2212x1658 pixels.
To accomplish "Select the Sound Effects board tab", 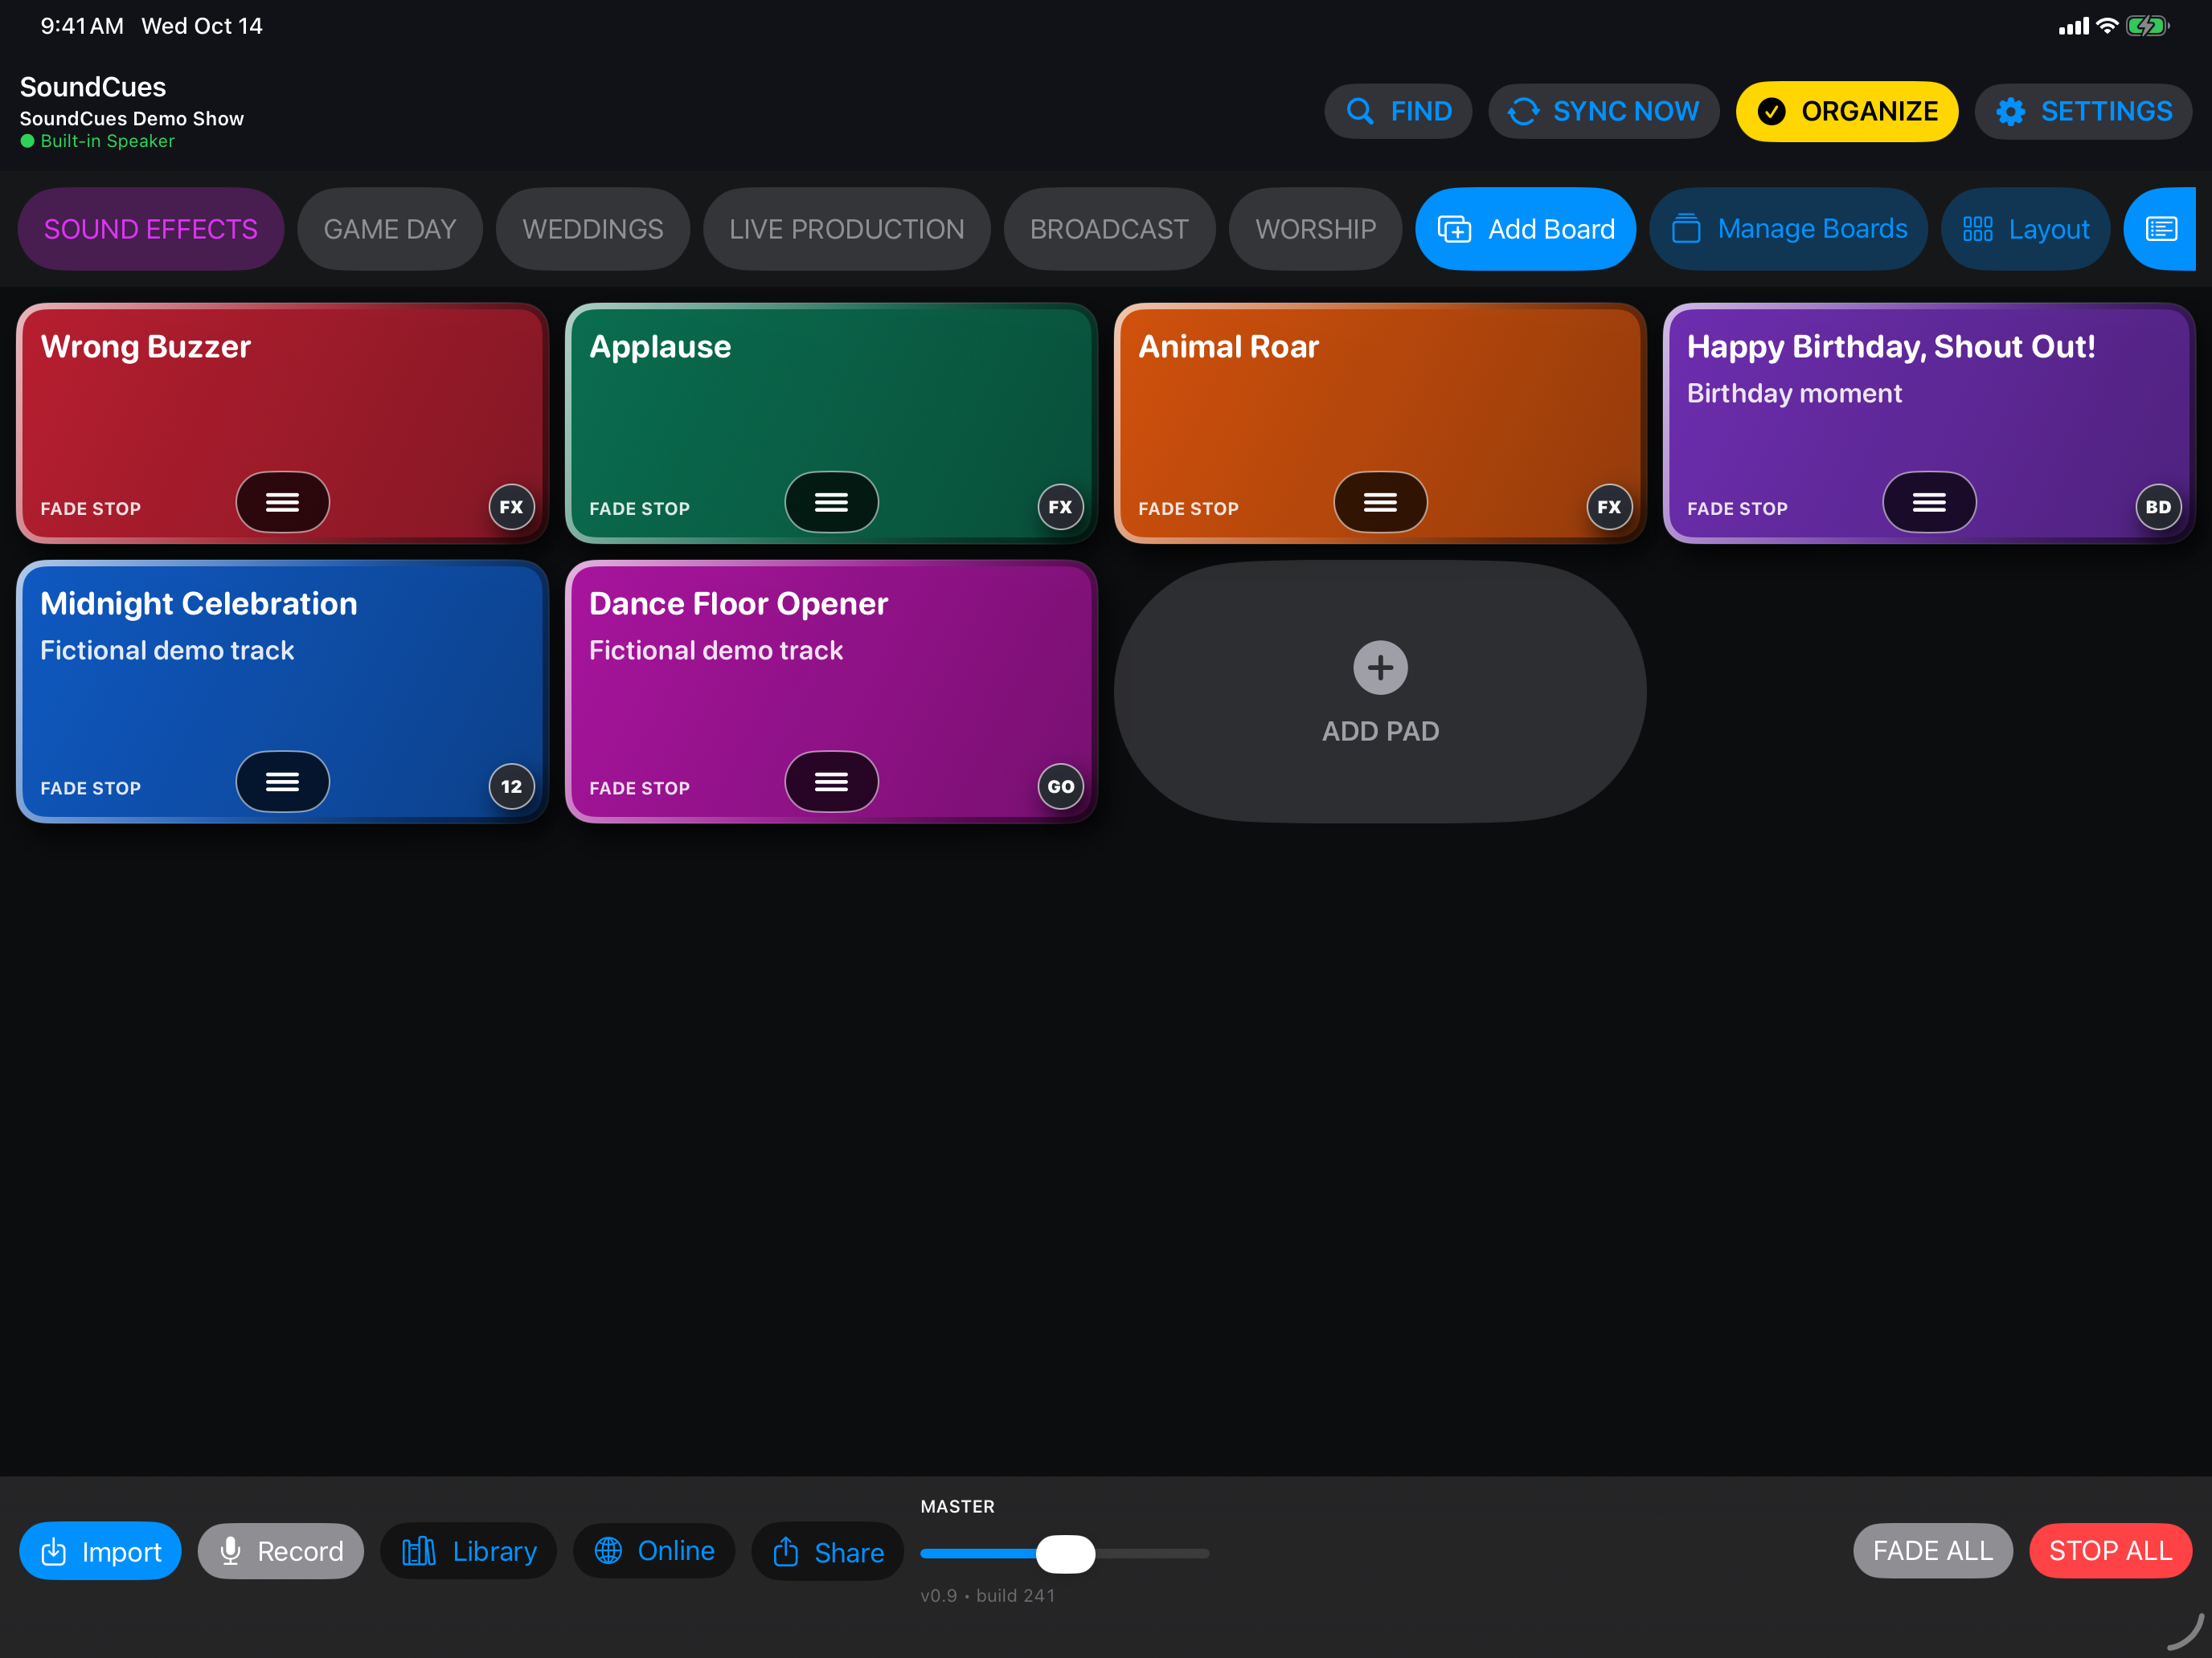I will (151, 229).
